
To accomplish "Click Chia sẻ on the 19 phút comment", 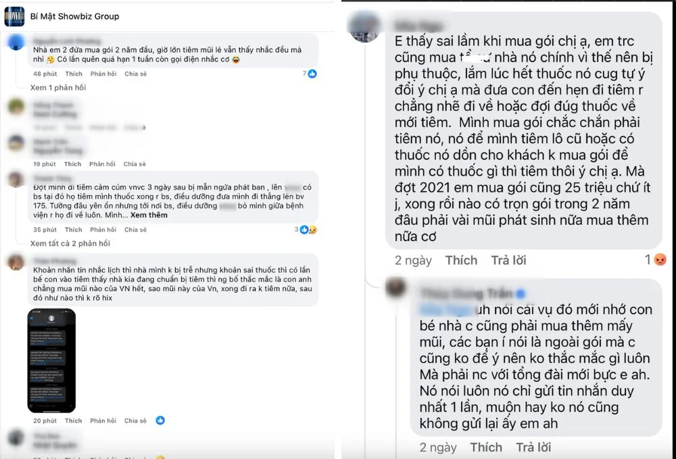I will coord(135,163).
